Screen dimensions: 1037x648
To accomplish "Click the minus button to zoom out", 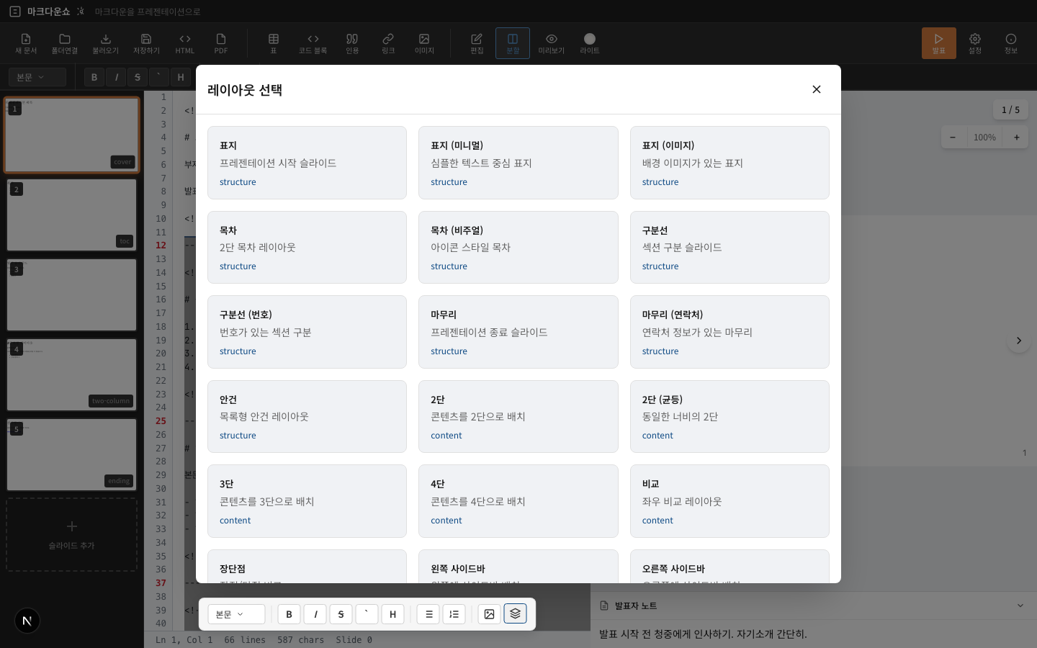I will (953, 137).
